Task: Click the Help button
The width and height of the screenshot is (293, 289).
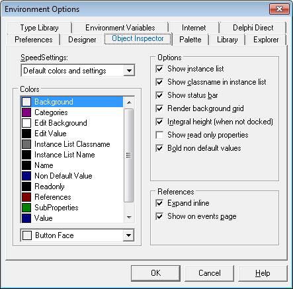Action: (x=263, y=273)
